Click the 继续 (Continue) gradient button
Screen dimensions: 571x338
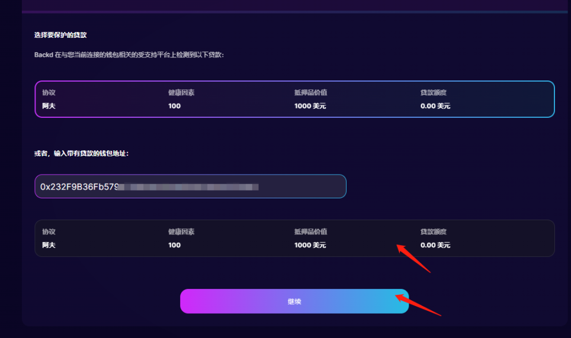pos(294,301)
